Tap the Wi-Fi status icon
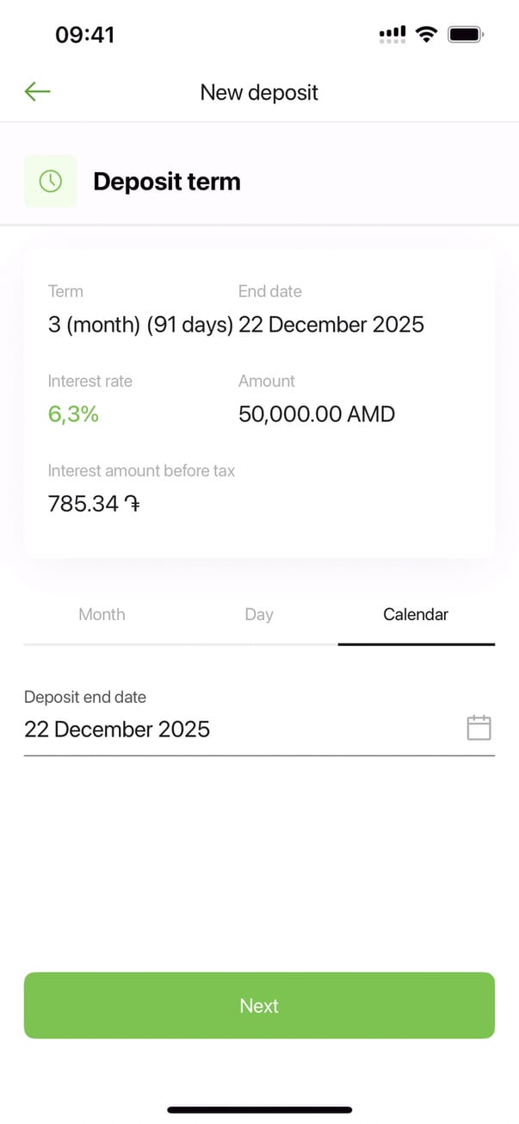This screenshot has width=519, height=1124. (x=425, y=34)
